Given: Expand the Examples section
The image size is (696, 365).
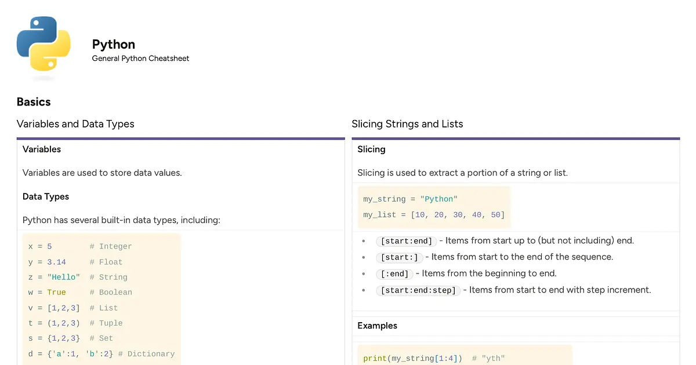Looking at the screenshot, I should (377, 326).
